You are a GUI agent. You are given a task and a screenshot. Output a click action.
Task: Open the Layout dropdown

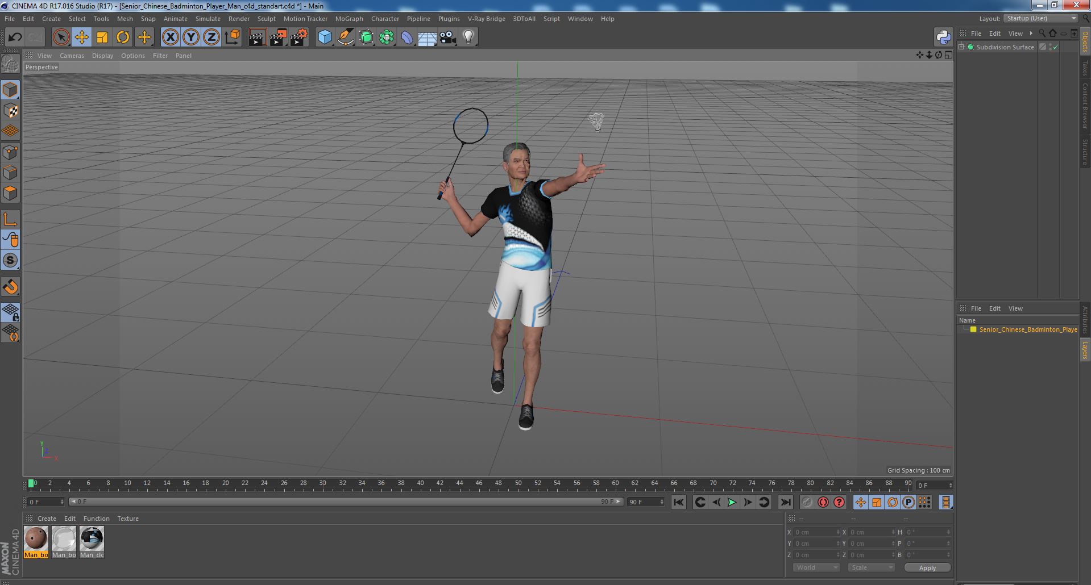tap(1041, 19)
